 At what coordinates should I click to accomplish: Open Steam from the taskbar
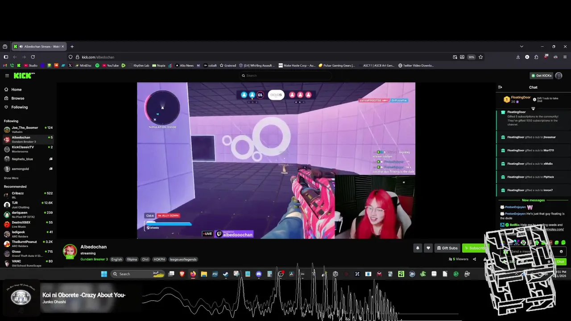coord(226,274)
